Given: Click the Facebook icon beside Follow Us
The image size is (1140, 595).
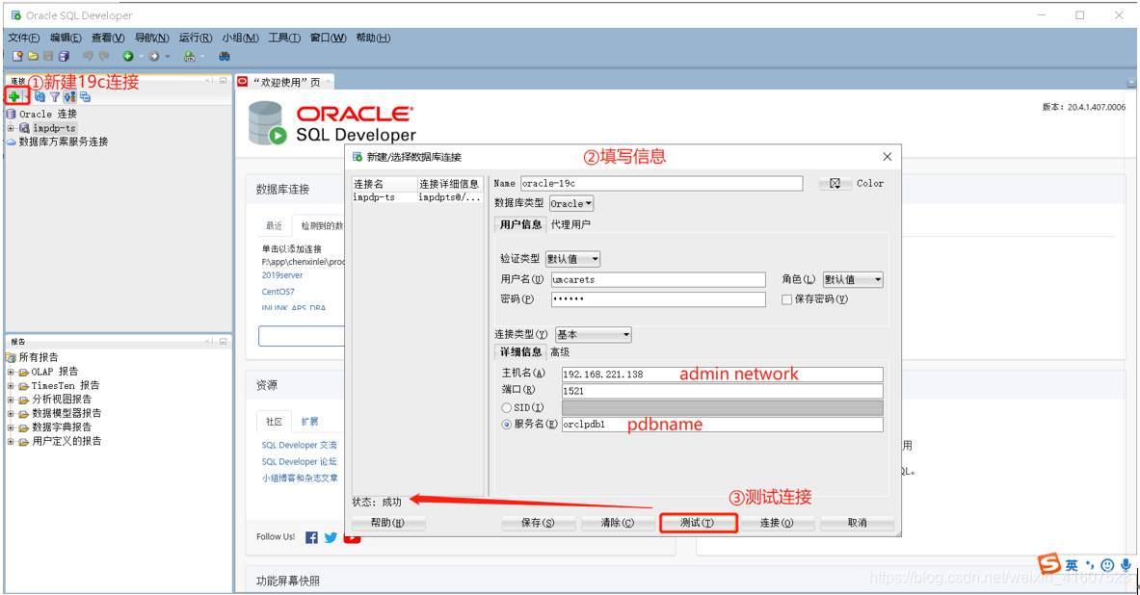Looking at the screenshot, I should [311, 537].
